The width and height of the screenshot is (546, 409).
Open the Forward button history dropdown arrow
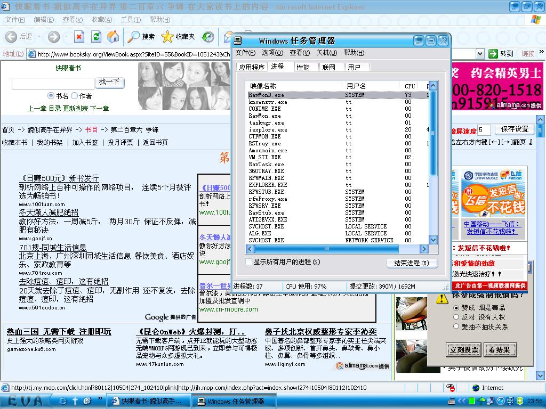(66, 37)
